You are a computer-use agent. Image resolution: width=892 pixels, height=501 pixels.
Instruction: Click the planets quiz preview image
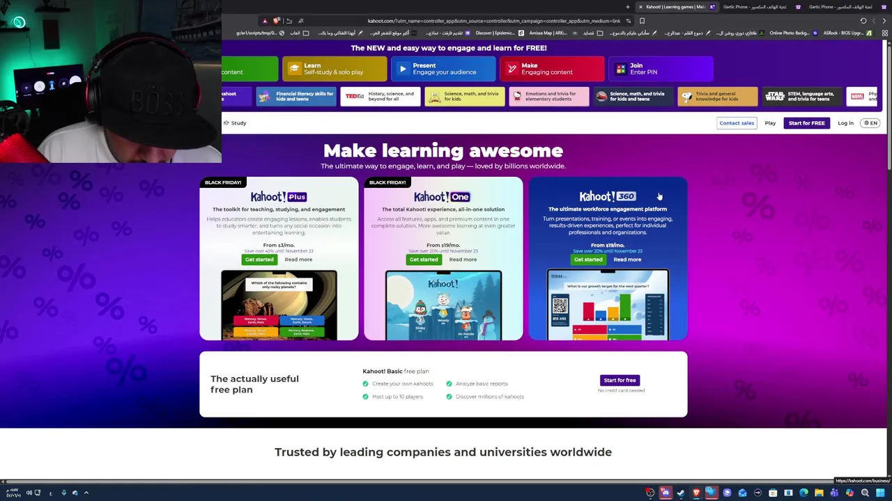(x=279, y=305)
